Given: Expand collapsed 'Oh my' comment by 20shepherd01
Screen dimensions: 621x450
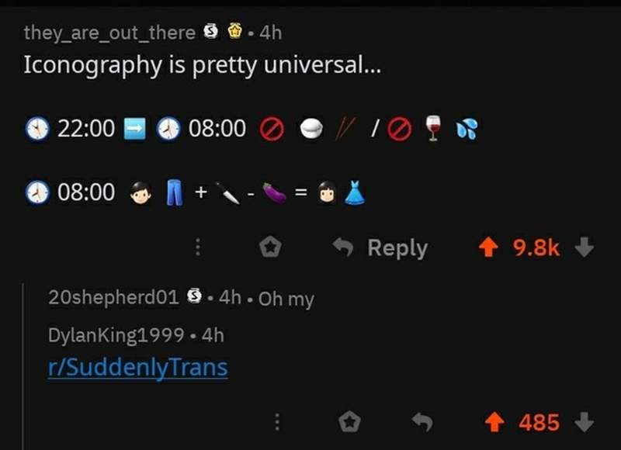Looking at the screenshot, I should (286, 299).
